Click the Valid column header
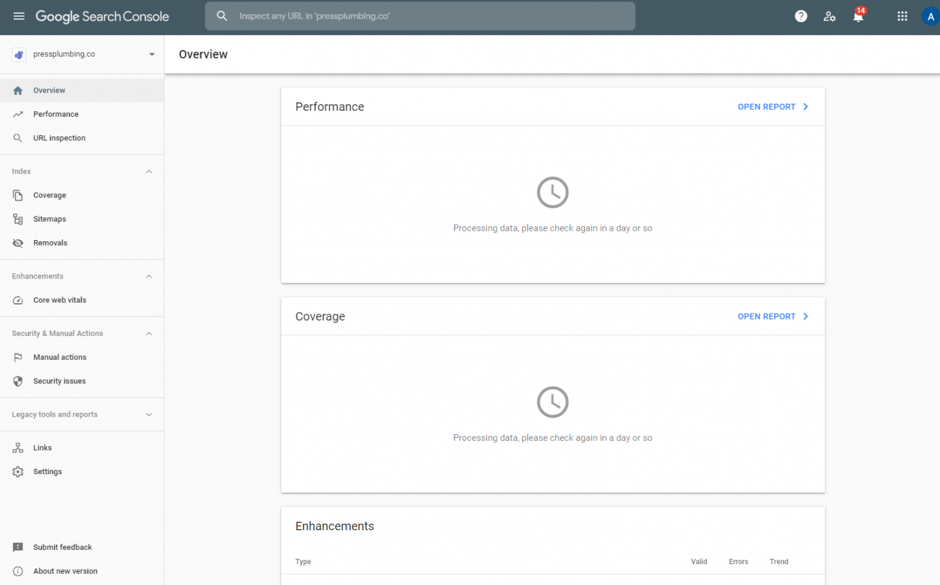 pos(699,562)
